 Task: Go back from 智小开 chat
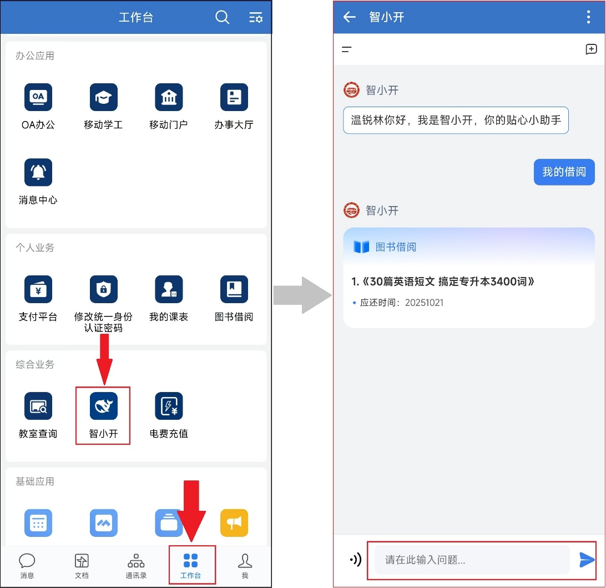click(349, 17)
